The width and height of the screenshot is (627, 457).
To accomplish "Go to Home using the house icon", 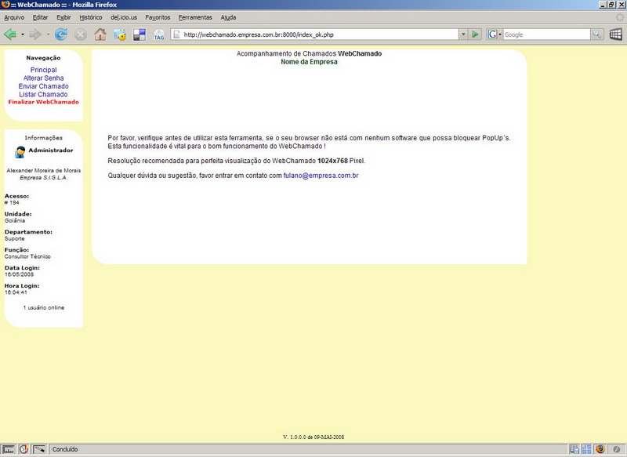I will [x=100, y=34].
